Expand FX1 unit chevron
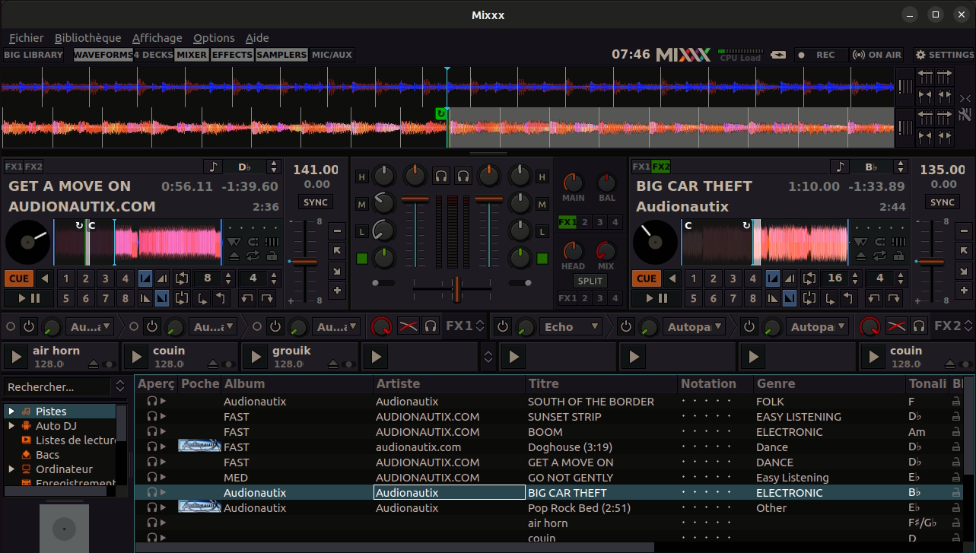Viewport: 976px width, 553px height. pyautogui.click(x=480, y=326)
